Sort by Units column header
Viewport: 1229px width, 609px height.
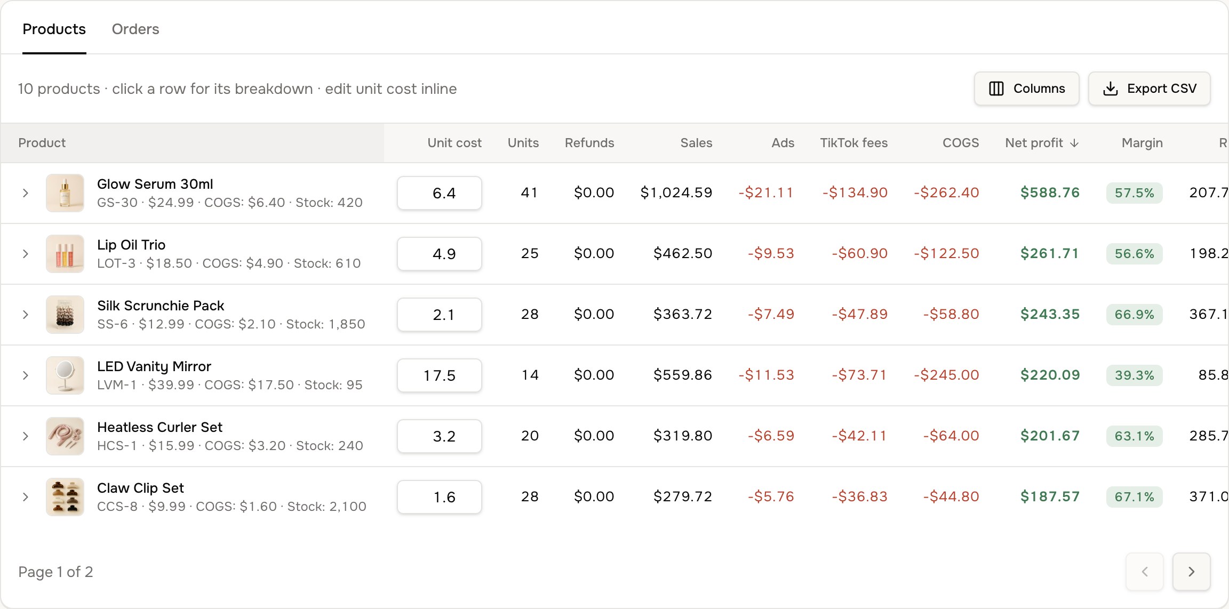click(523, 143)
